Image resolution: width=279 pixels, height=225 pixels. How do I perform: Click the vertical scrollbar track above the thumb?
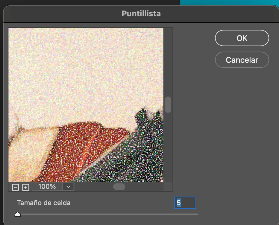pyautogui.click(x=168, y=62)
